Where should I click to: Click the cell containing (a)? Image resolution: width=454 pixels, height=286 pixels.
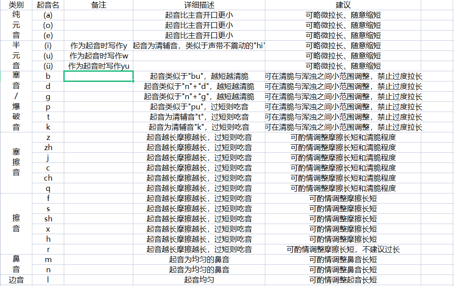point(48,15)
